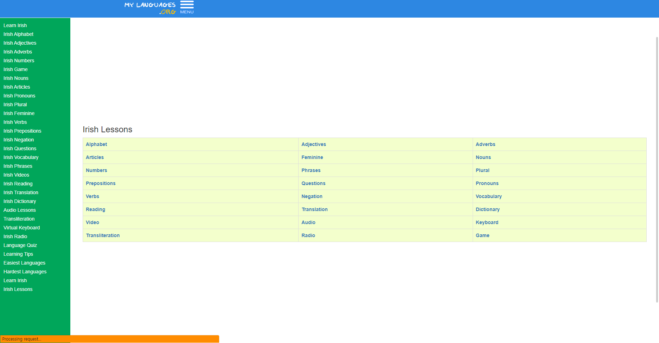Open Irish Alphabet from the sidebar
This screenshot has height=343, width=659.
(x=18, y=34)
